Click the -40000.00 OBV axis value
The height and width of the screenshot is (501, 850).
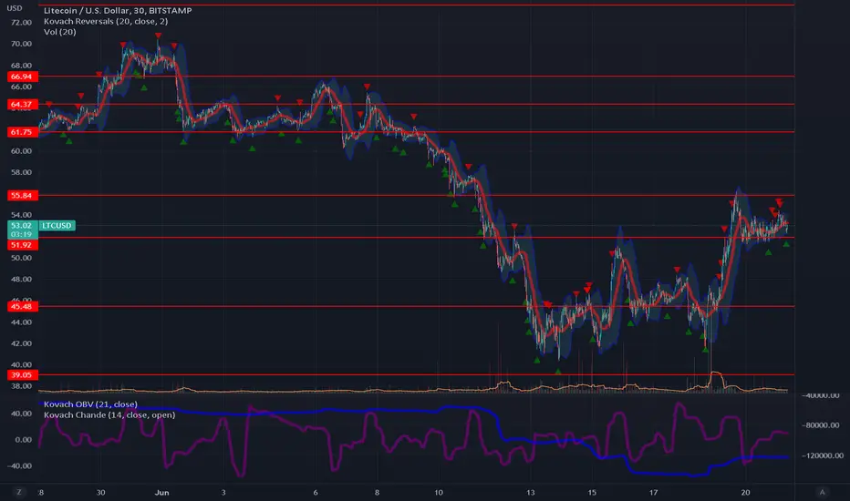(820, 396)
